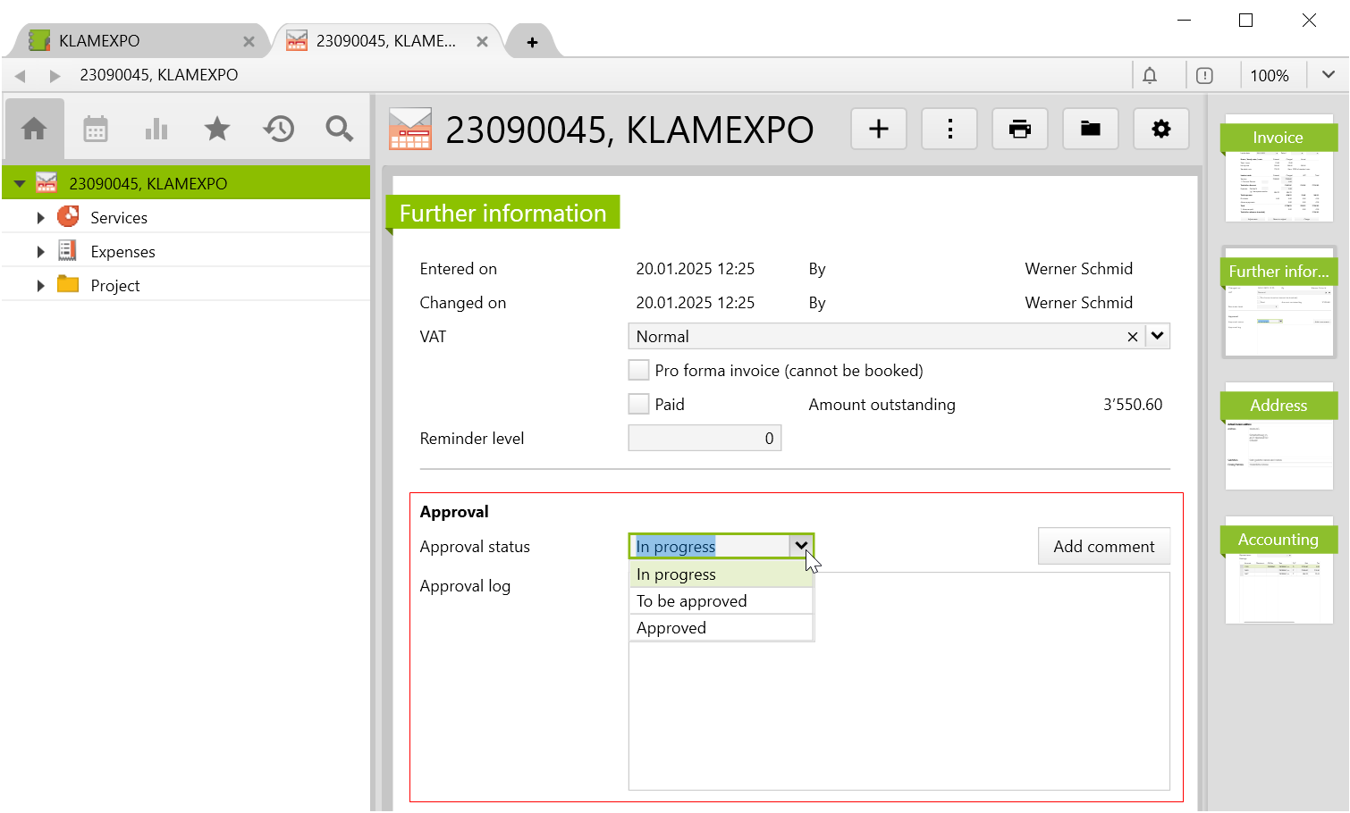Open the bar chart statistics icon
The height and width of the screenshot is (813, 1350).
pyautogui.click(x=156, y=130)
